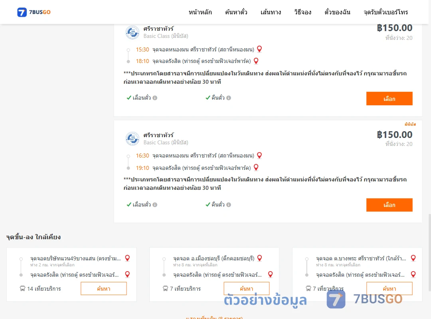This screenshot has width=431, height=319.
Task: Open map pin for 18:10 arrival stop
Action: point(256,61)
